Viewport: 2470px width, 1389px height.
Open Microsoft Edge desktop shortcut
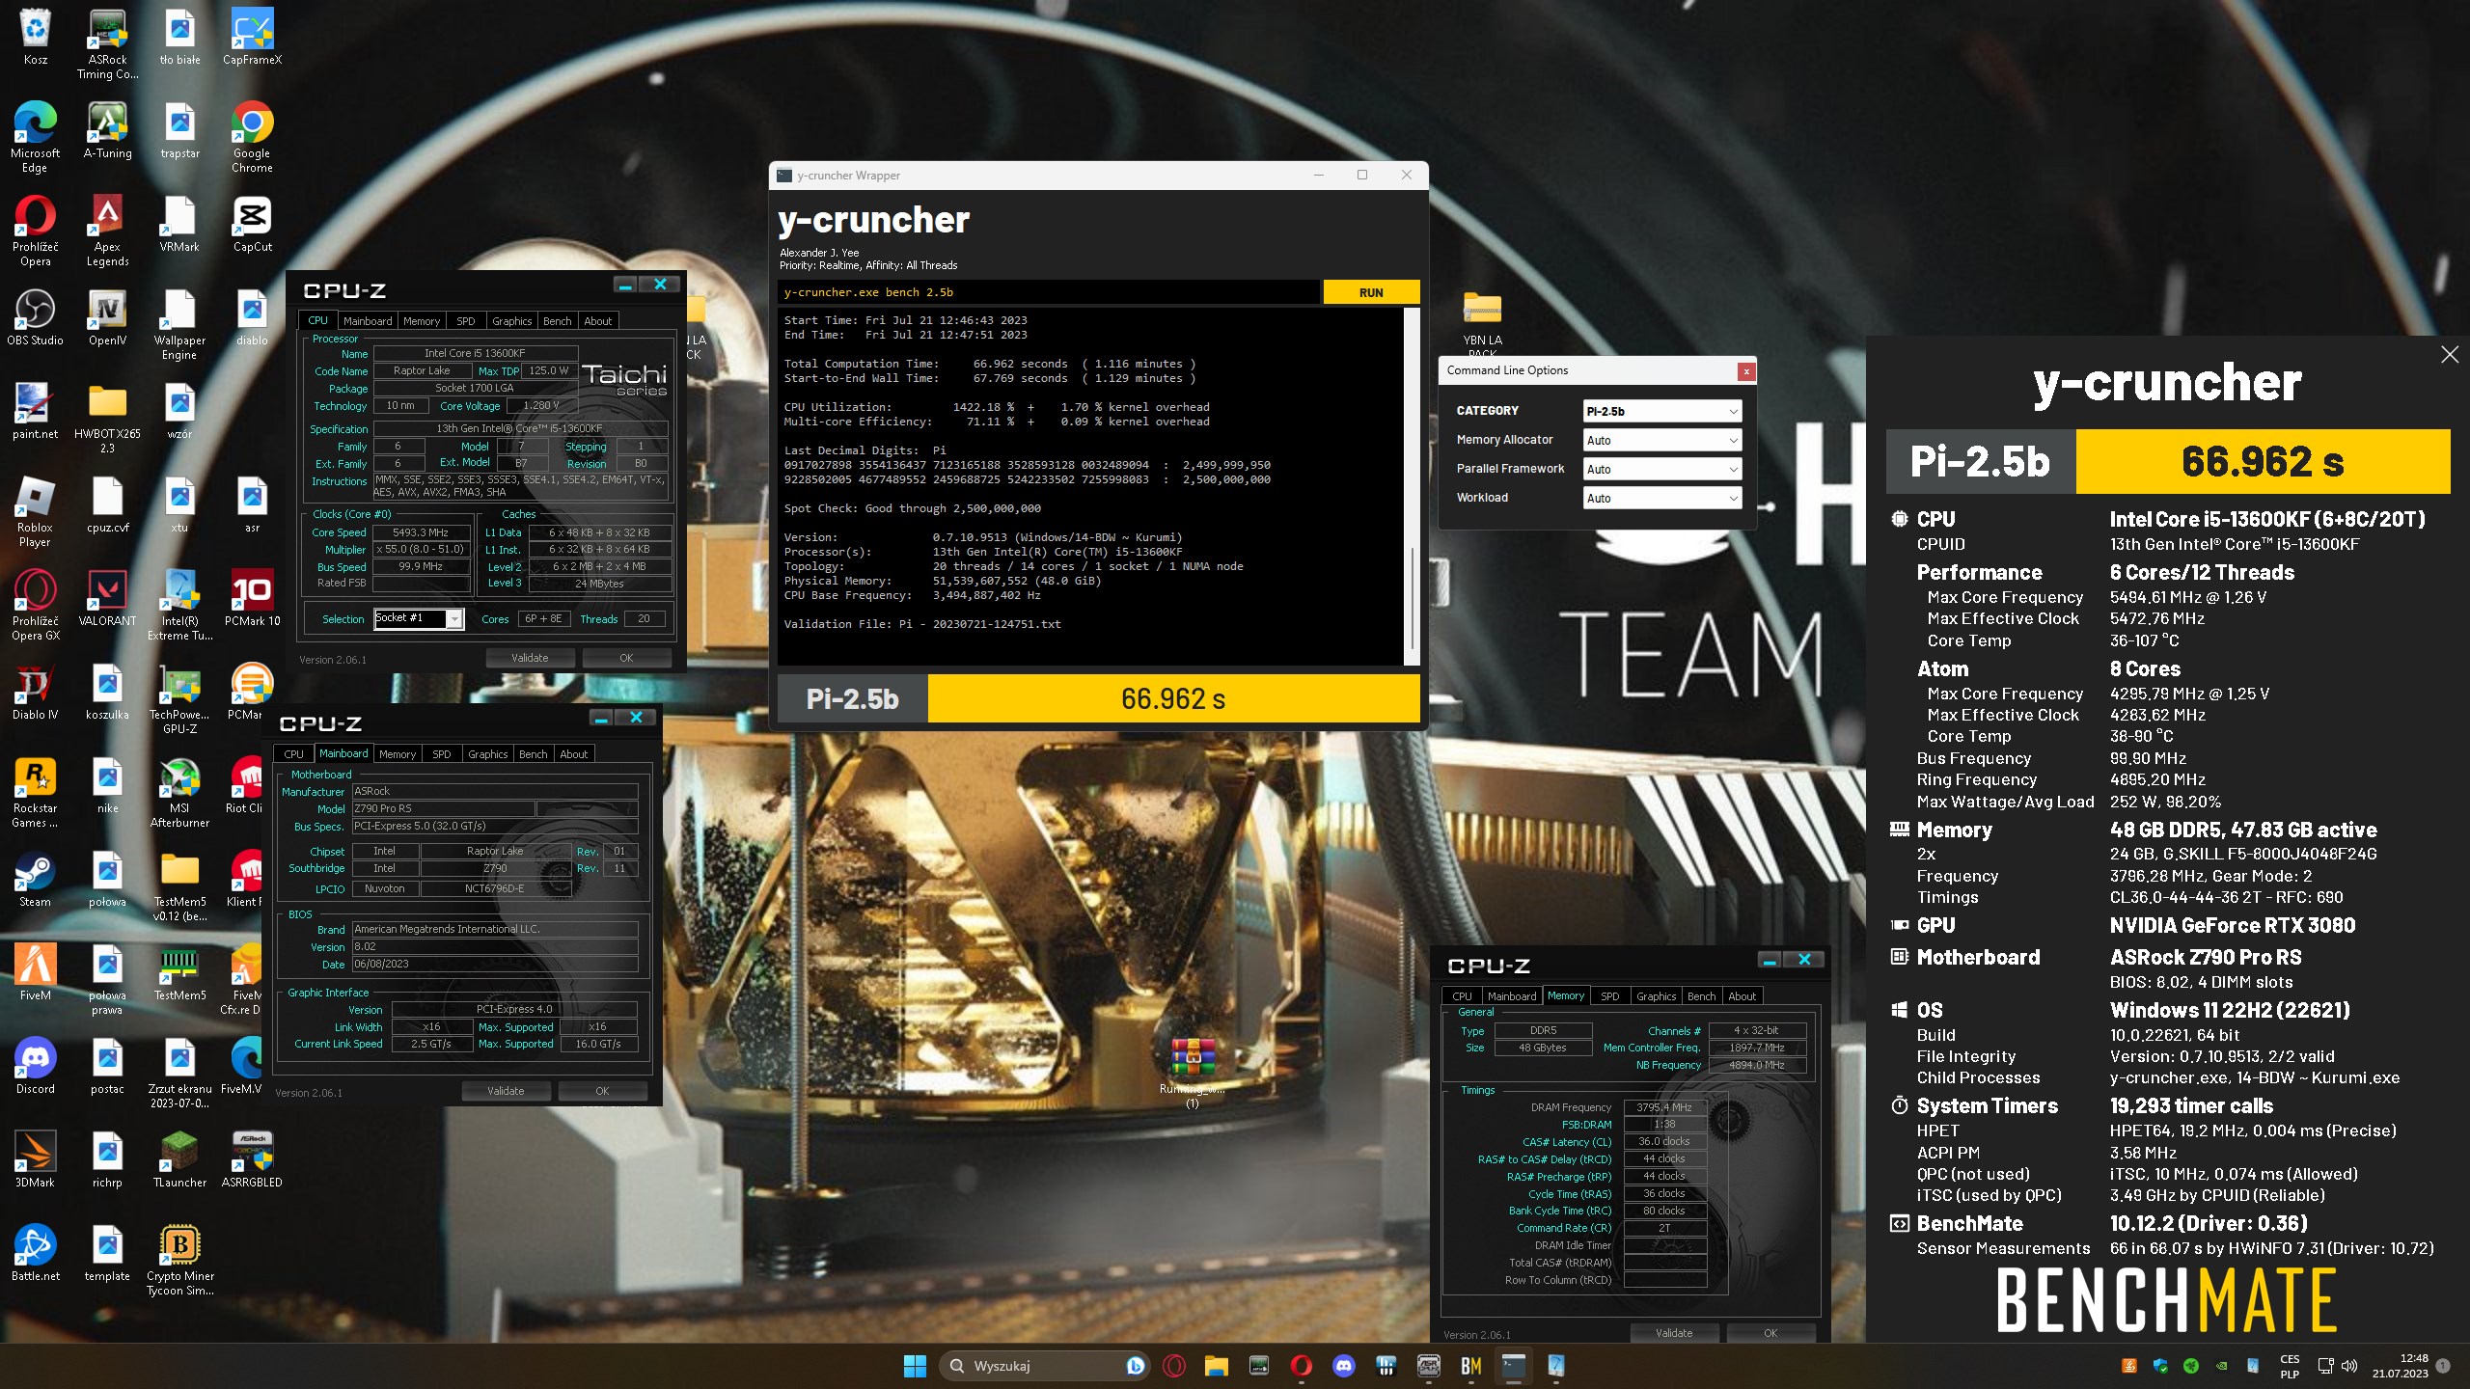tap(35, 138)
